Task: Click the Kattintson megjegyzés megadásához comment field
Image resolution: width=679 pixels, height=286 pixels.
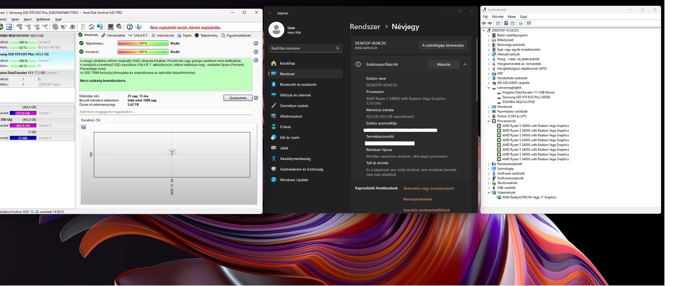Action: tap(166, 112)
